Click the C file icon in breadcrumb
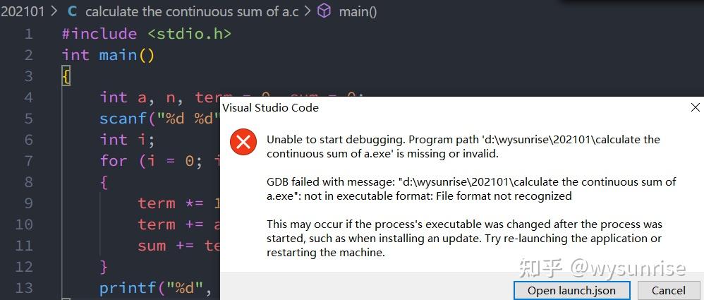Viewport: 704px width, 300px height. click(x=72, y=12)
